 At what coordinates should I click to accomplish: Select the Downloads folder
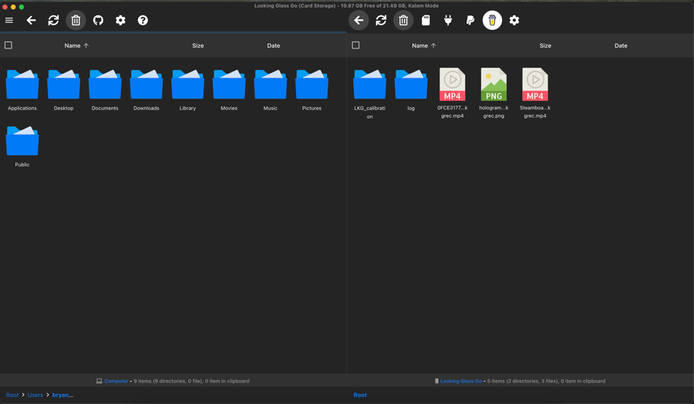146,89
